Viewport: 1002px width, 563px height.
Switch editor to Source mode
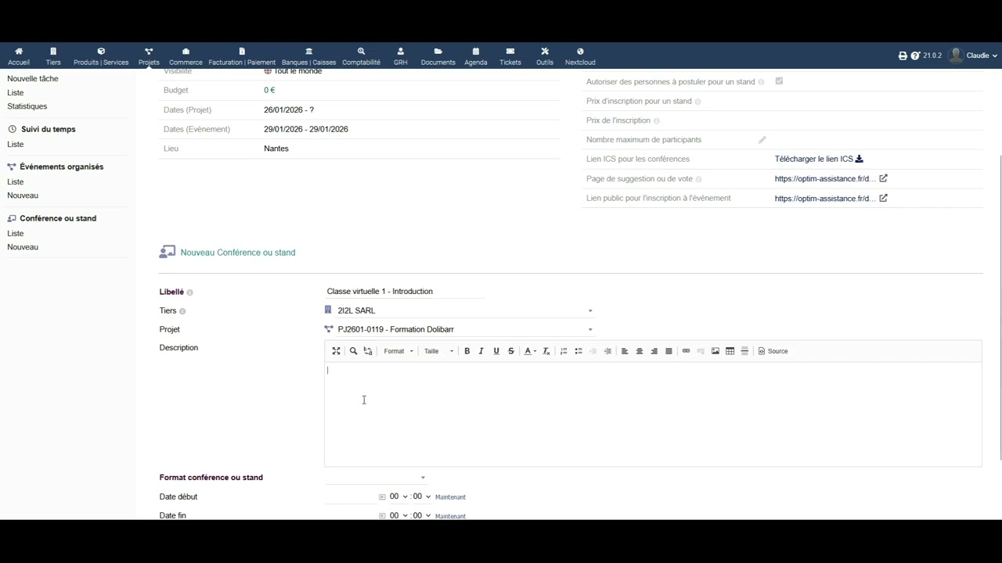point(773,351)
